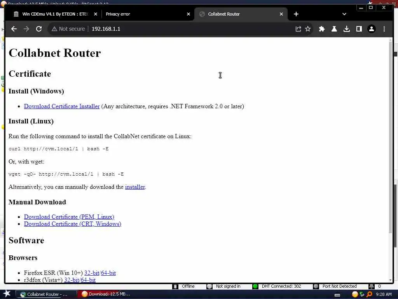Click the address bar URL 192.168.1.1

[x=106, y=29]
